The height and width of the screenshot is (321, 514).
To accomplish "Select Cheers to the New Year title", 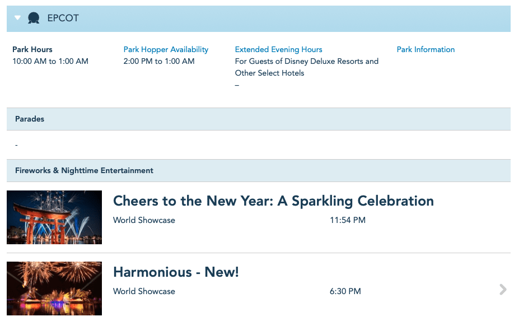I will point(273,201).
